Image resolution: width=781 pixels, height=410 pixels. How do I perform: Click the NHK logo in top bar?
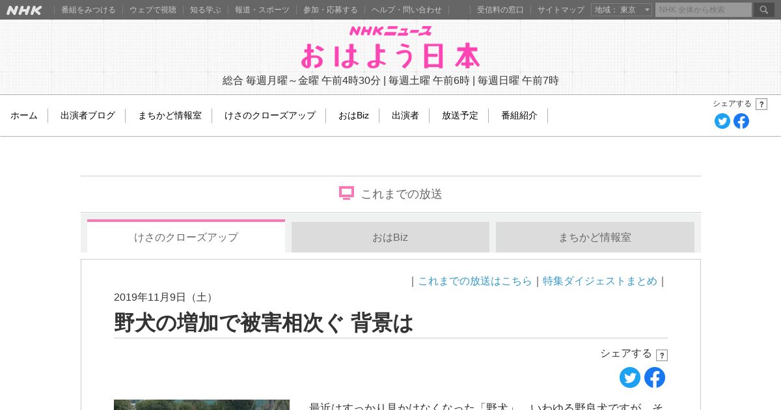24,10
